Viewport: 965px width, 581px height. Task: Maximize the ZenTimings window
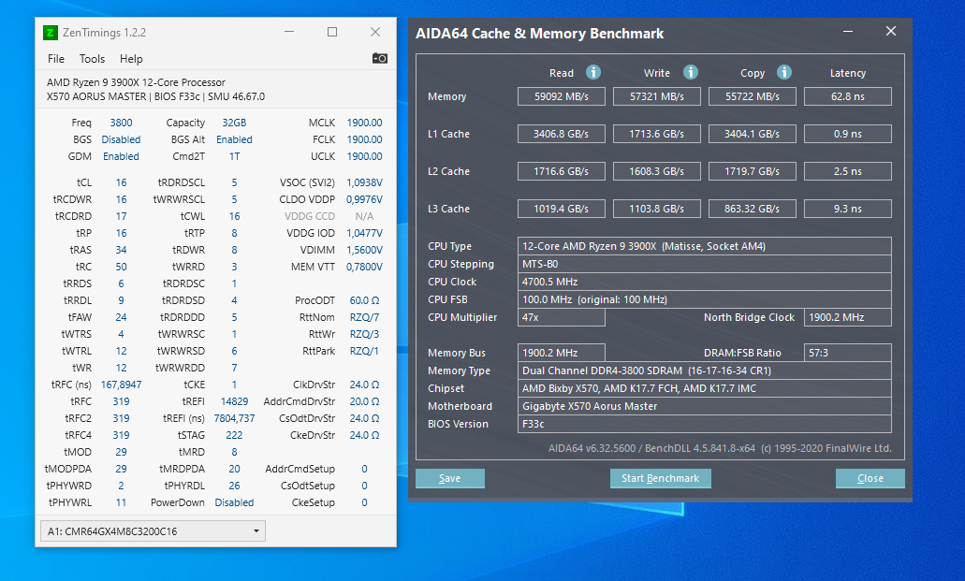[332, 32]
